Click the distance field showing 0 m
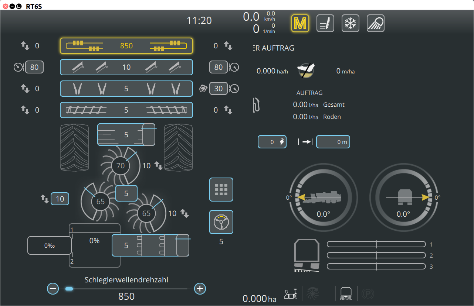The image size is (474, 306). coord(333,142)
